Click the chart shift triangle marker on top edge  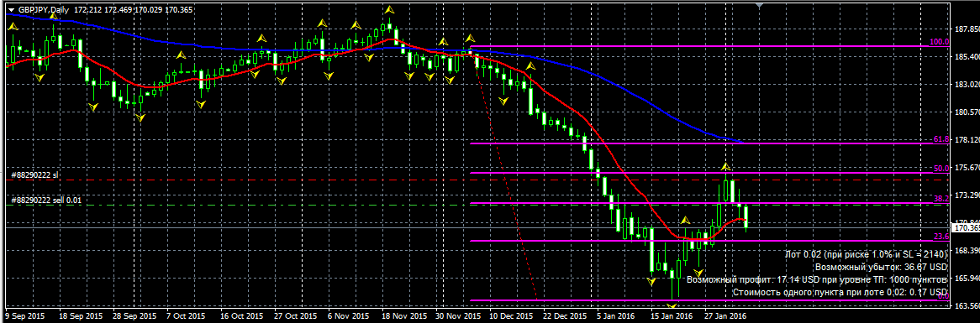pyautogui.click(x=760, y=5)
